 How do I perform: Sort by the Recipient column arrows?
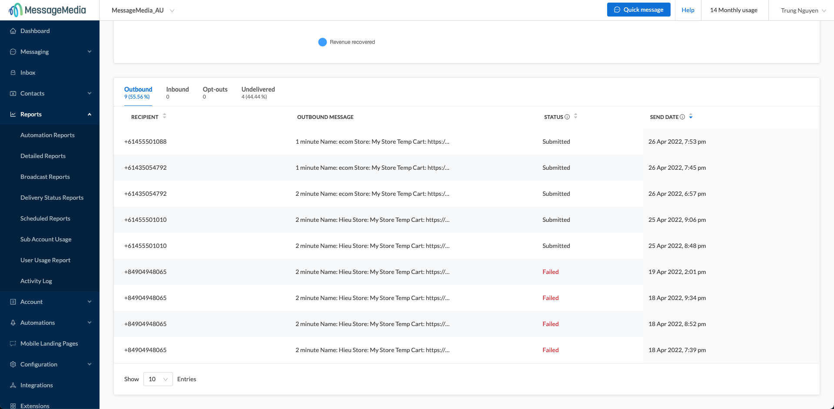[164, 116]
